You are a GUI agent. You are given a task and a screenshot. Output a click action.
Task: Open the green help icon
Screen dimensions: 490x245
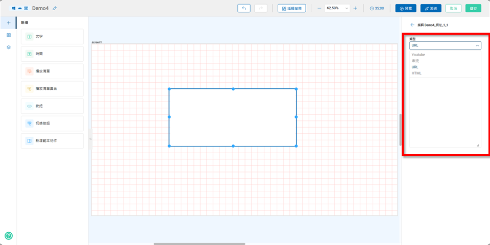(x=8, y=236)
